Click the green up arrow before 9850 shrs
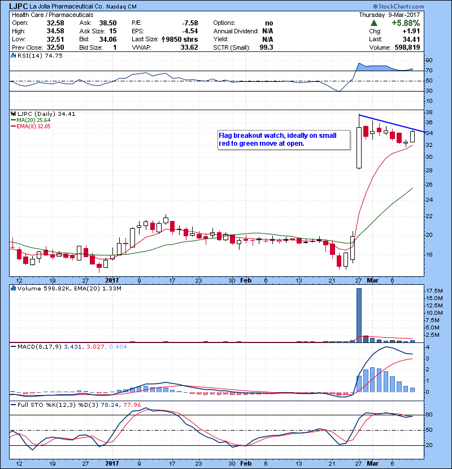This screenshot has height=469, width=452. pyautogui.click(x=163, y=39)
